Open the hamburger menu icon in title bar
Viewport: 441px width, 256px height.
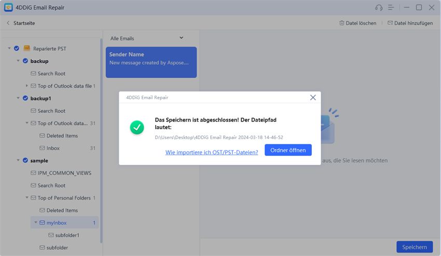tap(391, 8)
